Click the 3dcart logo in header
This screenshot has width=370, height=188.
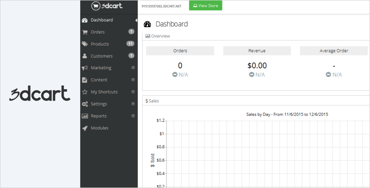[x=107, y=6]
